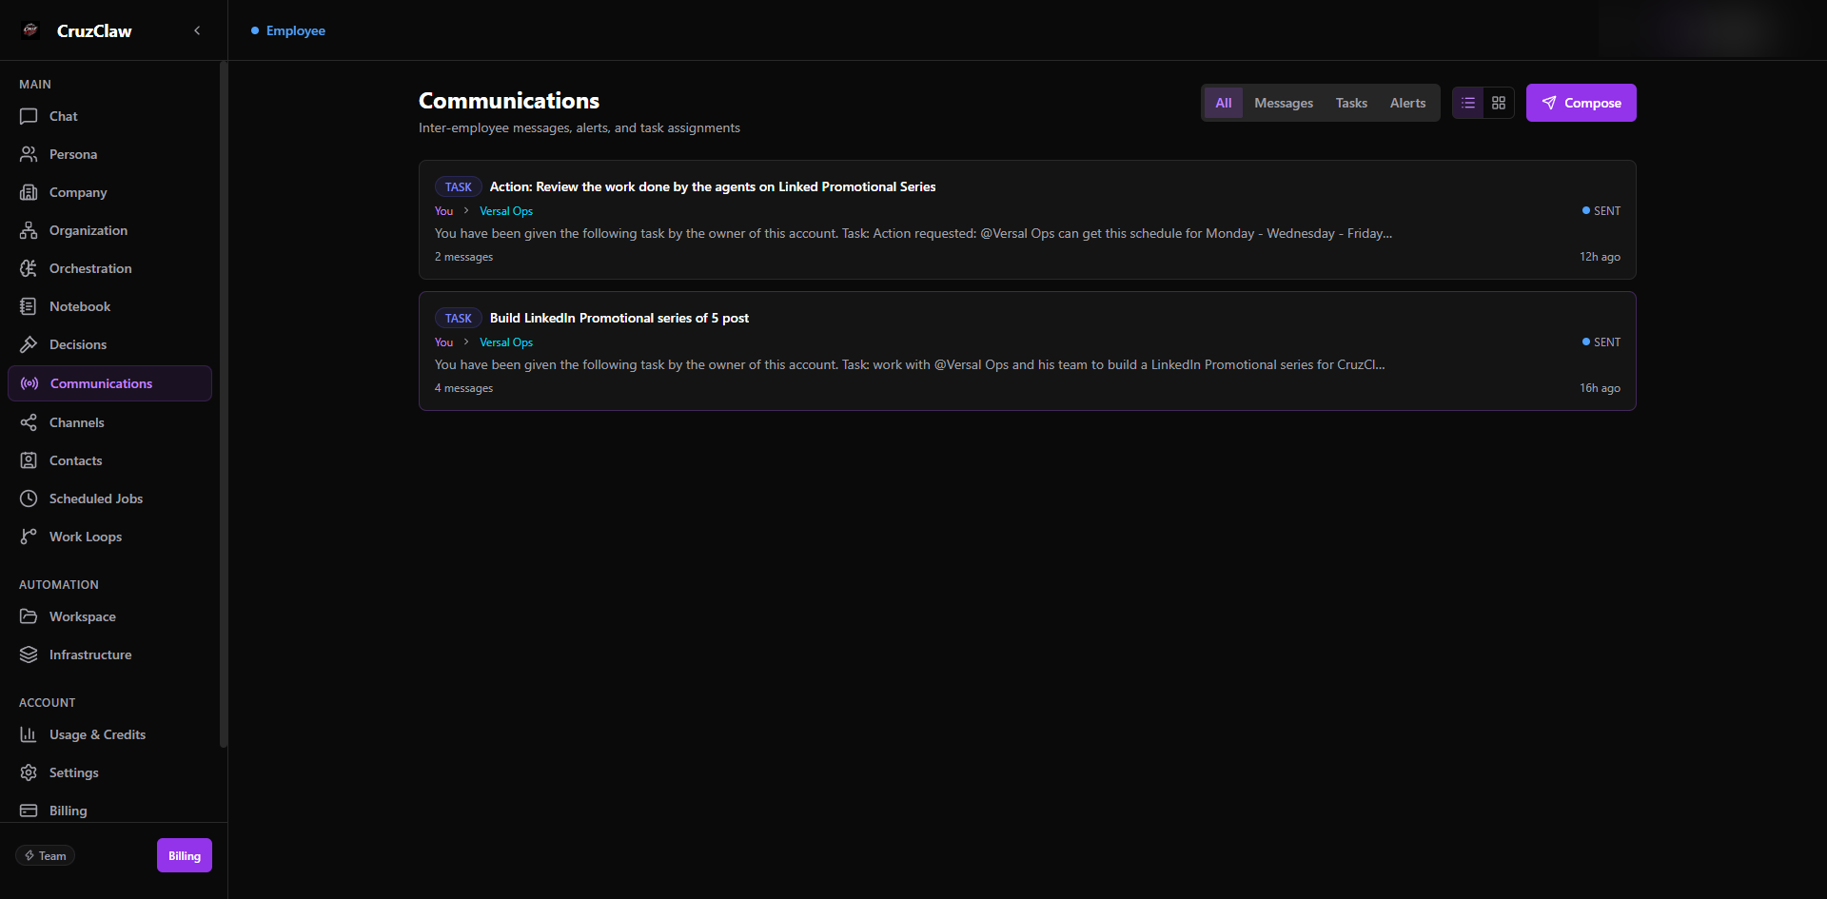Screen dimensions: 1827x899
Task: Open the Chat menu label
Action: pos(64,116)
